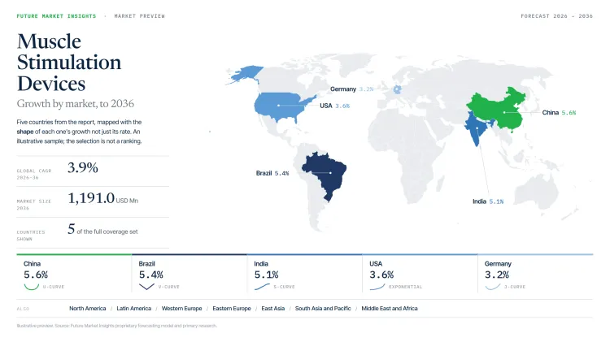Select the China 5.6% card tab
This screenshot has height=342, width=610.
coord(74,274)
